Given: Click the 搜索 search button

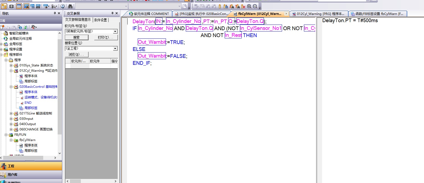Looking at the screenshot, I should [x=77, y=38].
